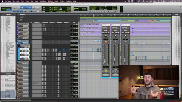182x102 pixels.
Task: Expand the Tempo ruler
Action: coord(18,18)
